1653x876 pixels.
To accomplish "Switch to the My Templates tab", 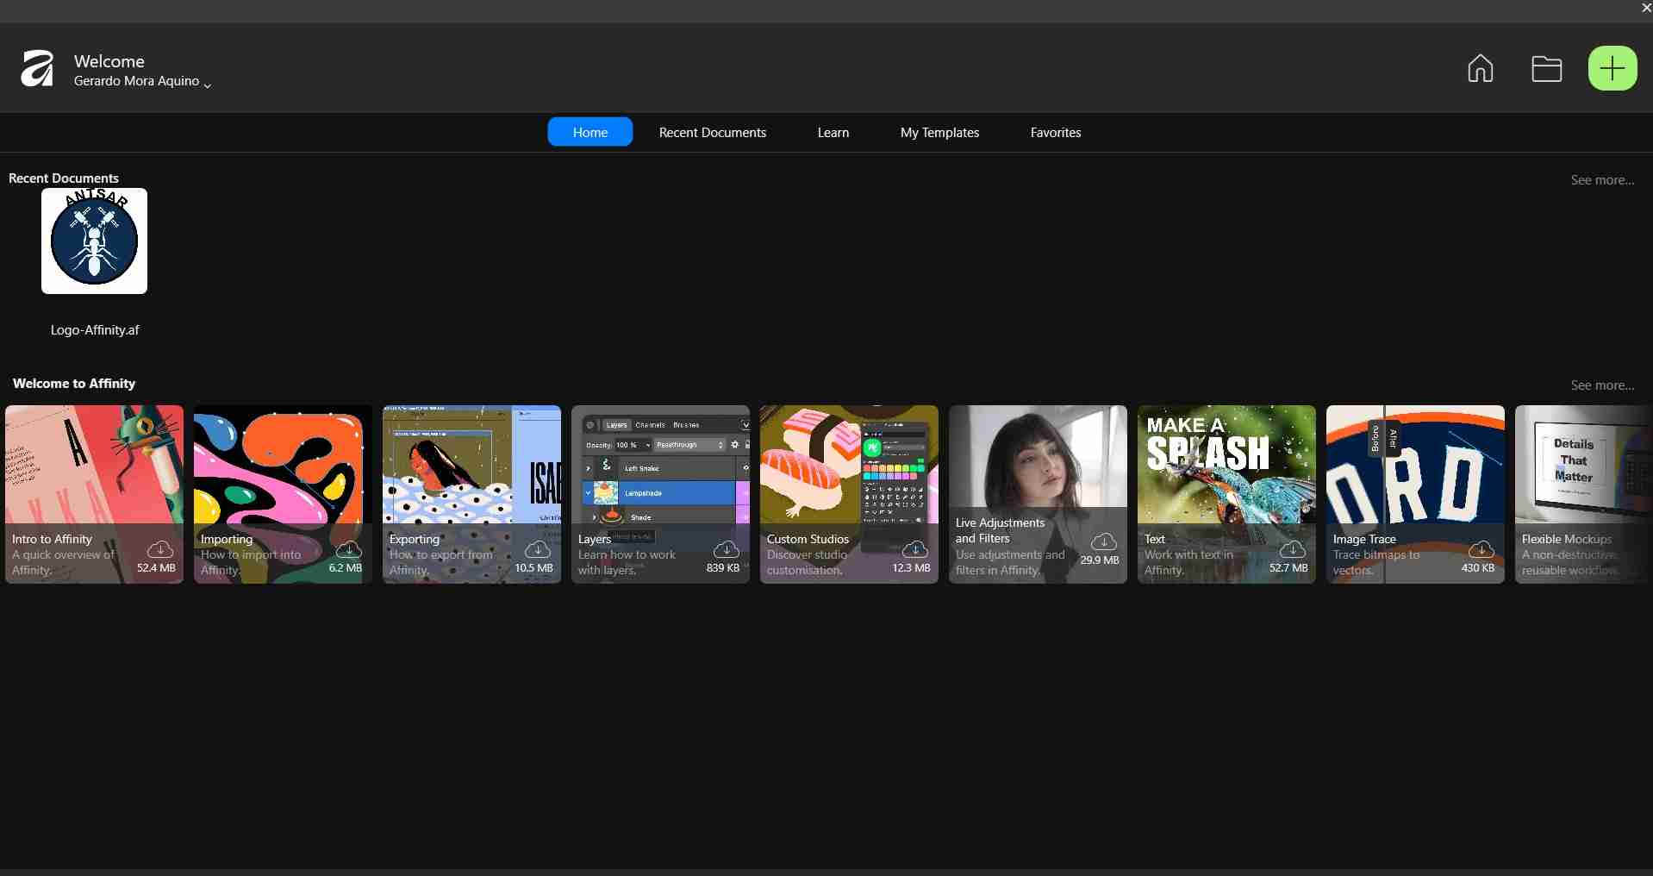I will pos(940,132).
